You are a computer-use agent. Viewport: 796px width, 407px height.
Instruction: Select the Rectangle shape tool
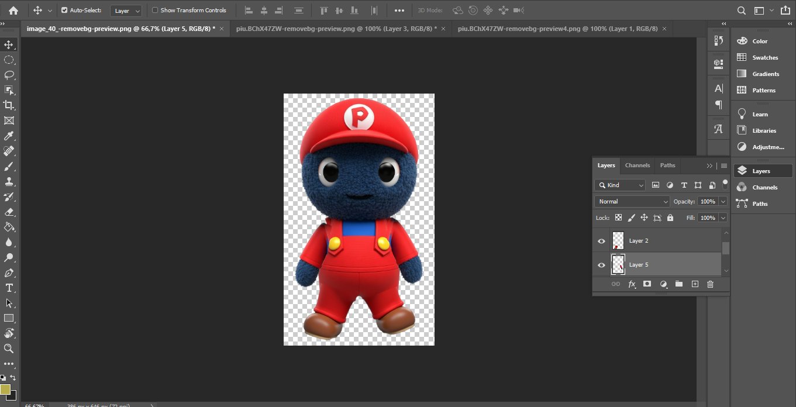click(x=9, y=318)
